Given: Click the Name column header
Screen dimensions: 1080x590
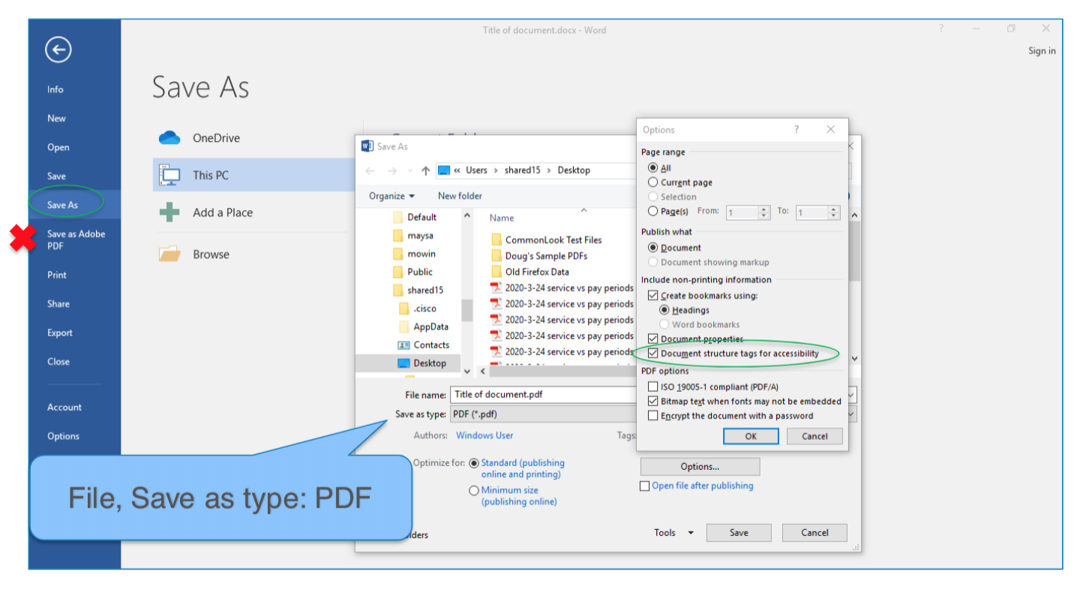Looking at the screenshot, I should point(502,218).
